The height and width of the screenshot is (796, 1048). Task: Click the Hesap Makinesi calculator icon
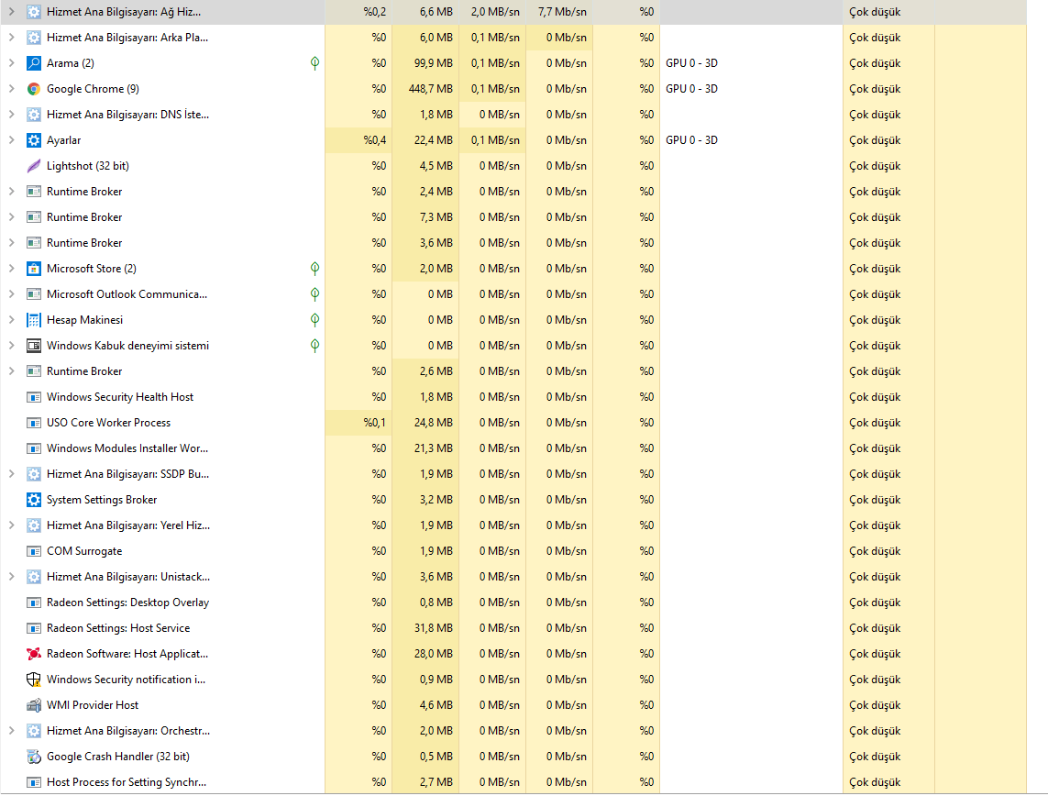[33, 320]
